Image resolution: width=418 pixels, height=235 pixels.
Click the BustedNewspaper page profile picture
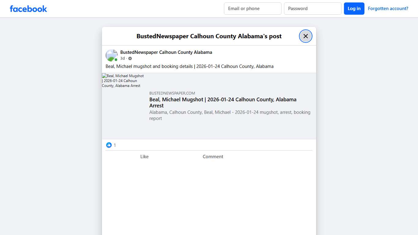pyautogui.click(x=111, y=55)
